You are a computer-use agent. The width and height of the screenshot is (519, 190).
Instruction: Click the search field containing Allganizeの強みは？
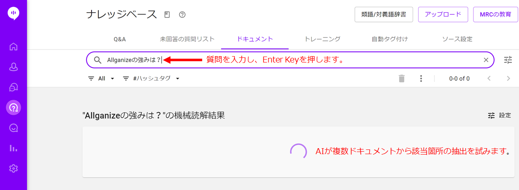[x=290, y=60]
